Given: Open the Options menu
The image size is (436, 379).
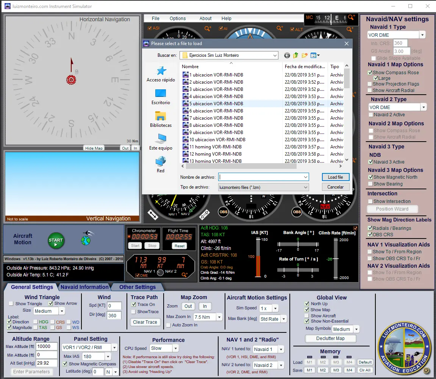Looking at the screenshot, I should pyautogui.click(x=178, y=19).
